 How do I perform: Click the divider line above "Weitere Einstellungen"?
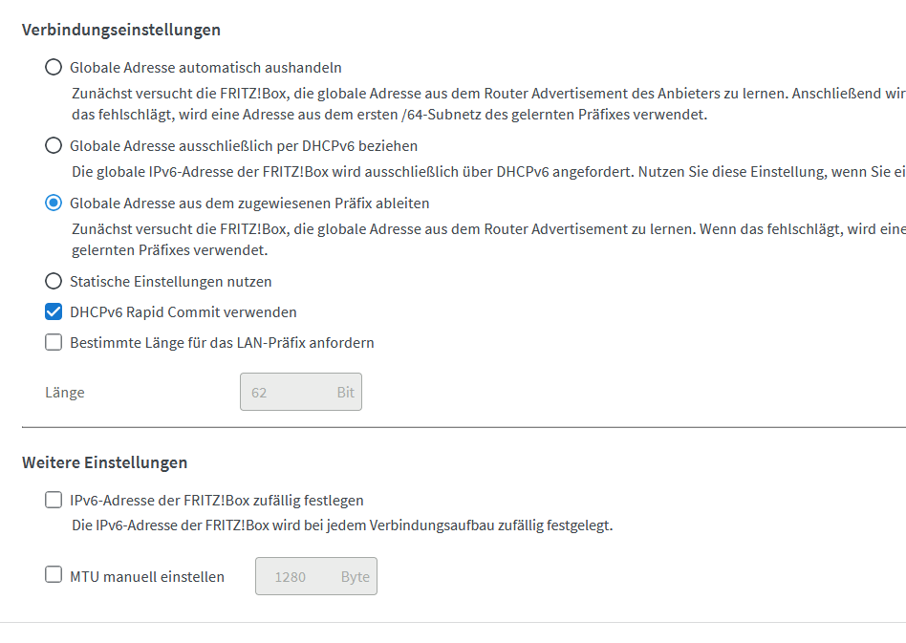[459, 427]
